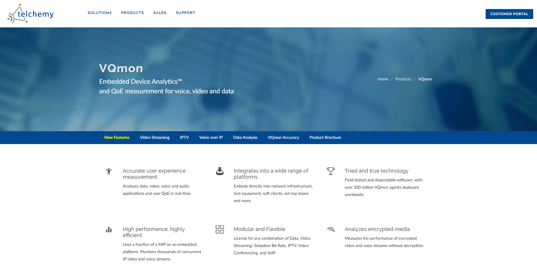Open the Products menu
This screenshot has height=268, width=537.
pyautogui.click(x=132, y=13)
